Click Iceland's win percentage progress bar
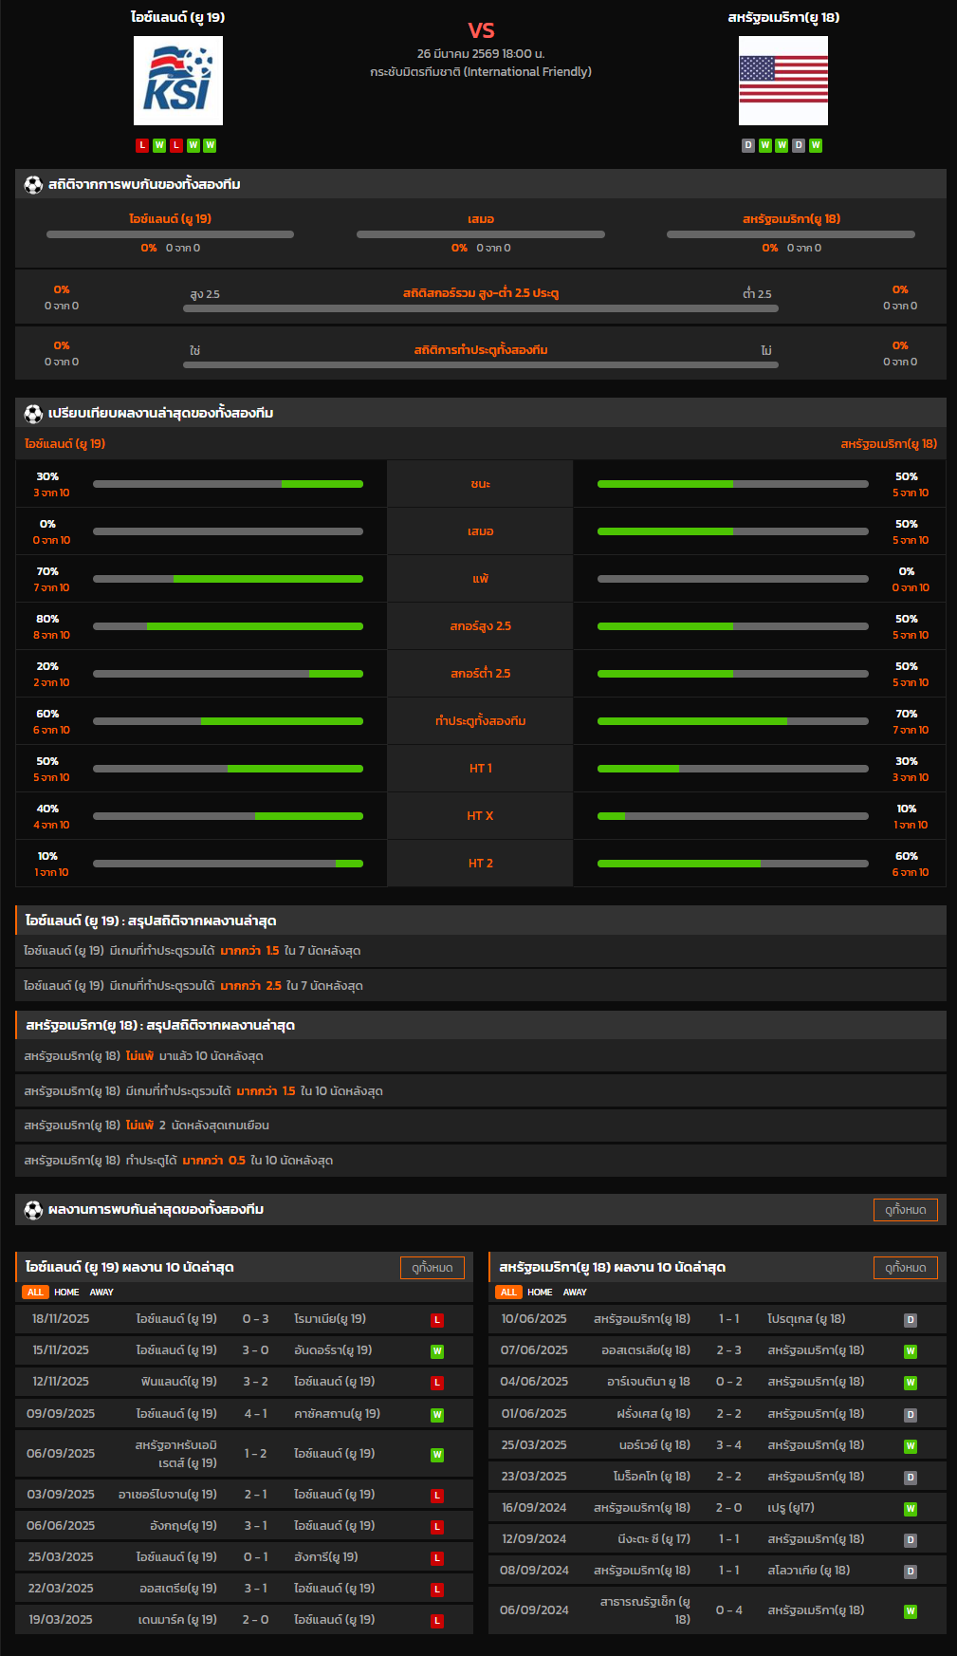Image resolution: width=957 pixels, height=1656 pixels. (228, 484)
